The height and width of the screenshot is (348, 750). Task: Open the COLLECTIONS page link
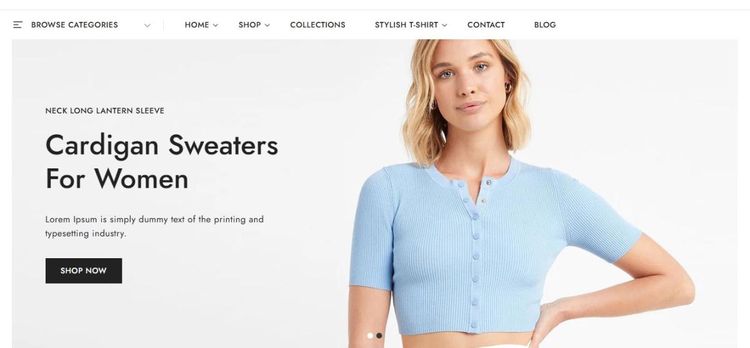[317, 25]
